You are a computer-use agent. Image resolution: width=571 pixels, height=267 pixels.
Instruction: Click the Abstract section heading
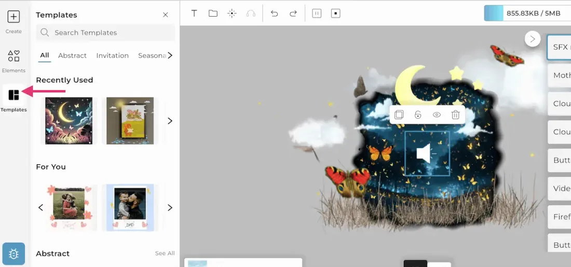pos(53,254)
